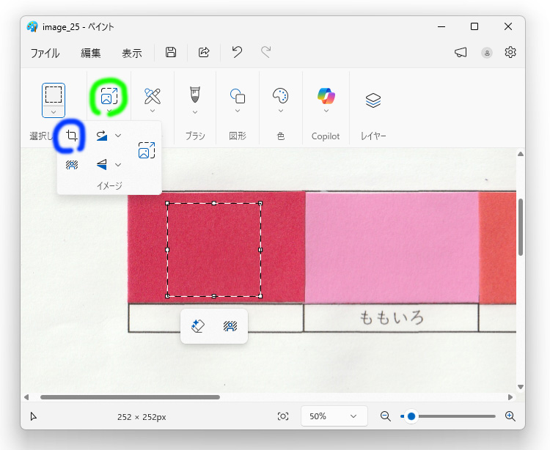This screenshot has height=450, width=550.
Task: Click the crop icon in image popup
Action: 71,136
